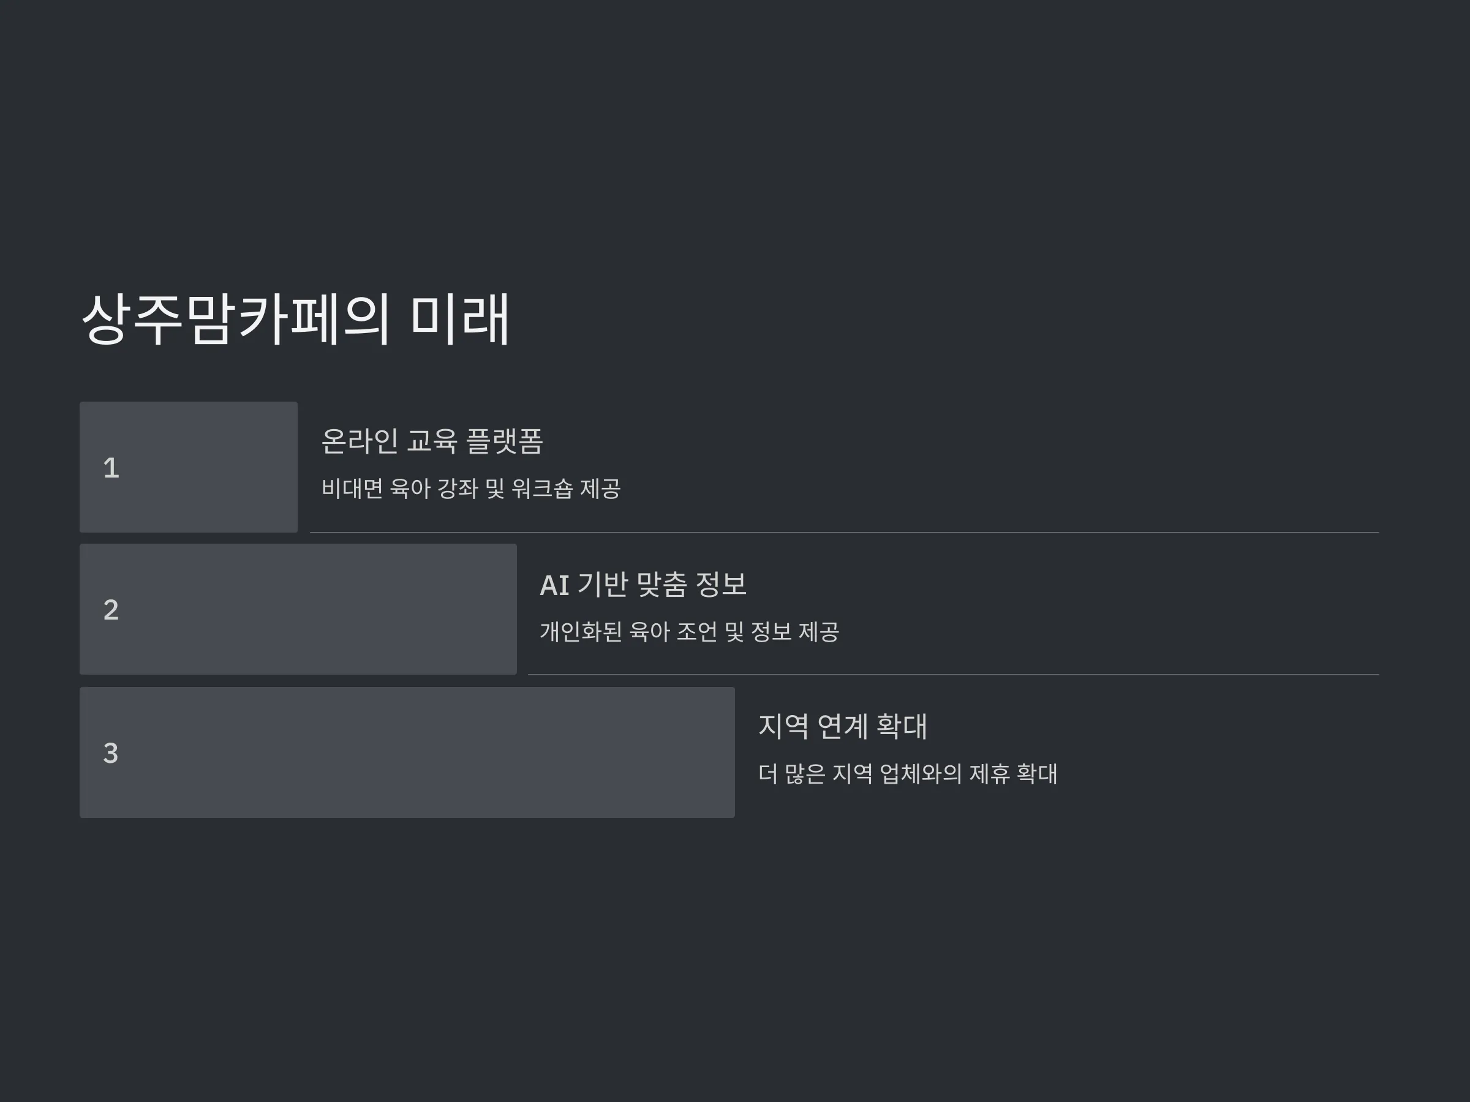Image resolution: width=1470 pixels, height=1102 pixels.
Task: Click heading 지역 연계 확대
Action: pyautogui.click(x=843, y=726)
